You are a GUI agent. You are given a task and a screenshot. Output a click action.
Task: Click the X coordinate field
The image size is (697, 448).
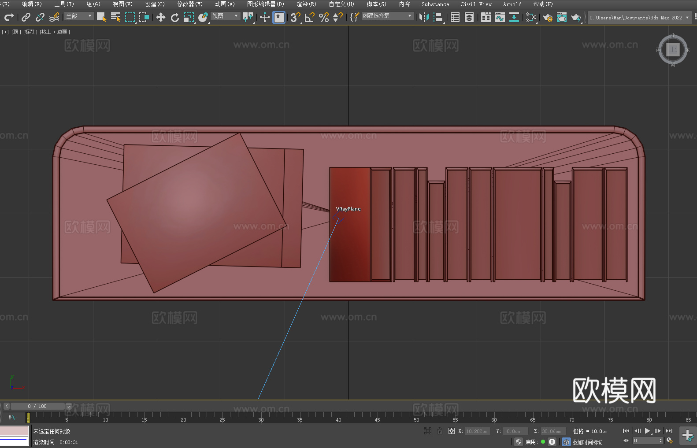(478, 431)
